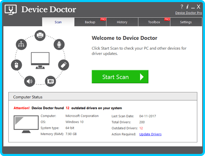Click the 'Device Doctor' title text
The width and height of the screenshot is (205, 156).
49,9
